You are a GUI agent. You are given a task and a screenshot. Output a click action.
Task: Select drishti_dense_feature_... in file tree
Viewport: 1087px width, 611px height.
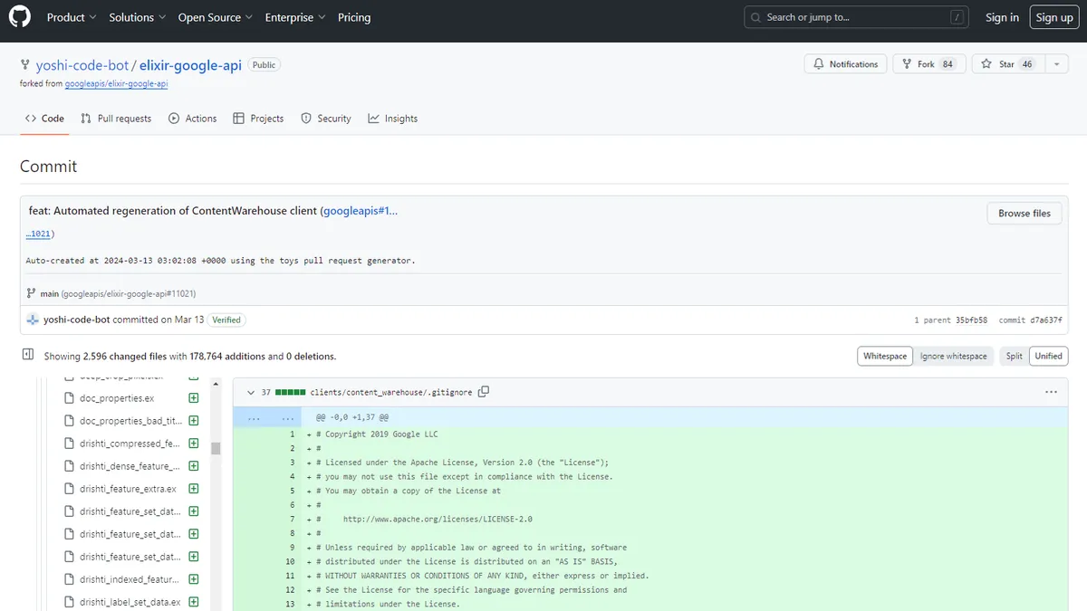[130, 466]
